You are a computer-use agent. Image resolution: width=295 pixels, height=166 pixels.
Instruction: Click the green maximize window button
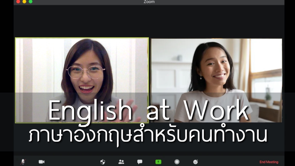coord(30,2)
